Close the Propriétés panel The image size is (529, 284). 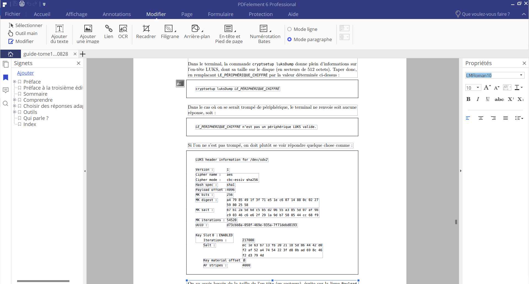click(524, 63)
